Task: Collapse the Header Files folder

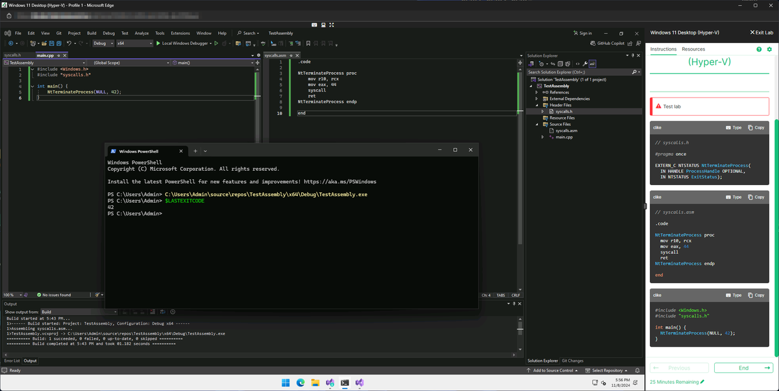Action: tap(537, 105)
